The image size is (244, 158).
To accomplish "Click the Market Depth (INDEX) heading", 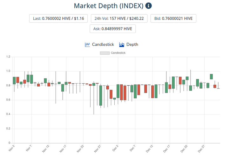I will (109, 6).
